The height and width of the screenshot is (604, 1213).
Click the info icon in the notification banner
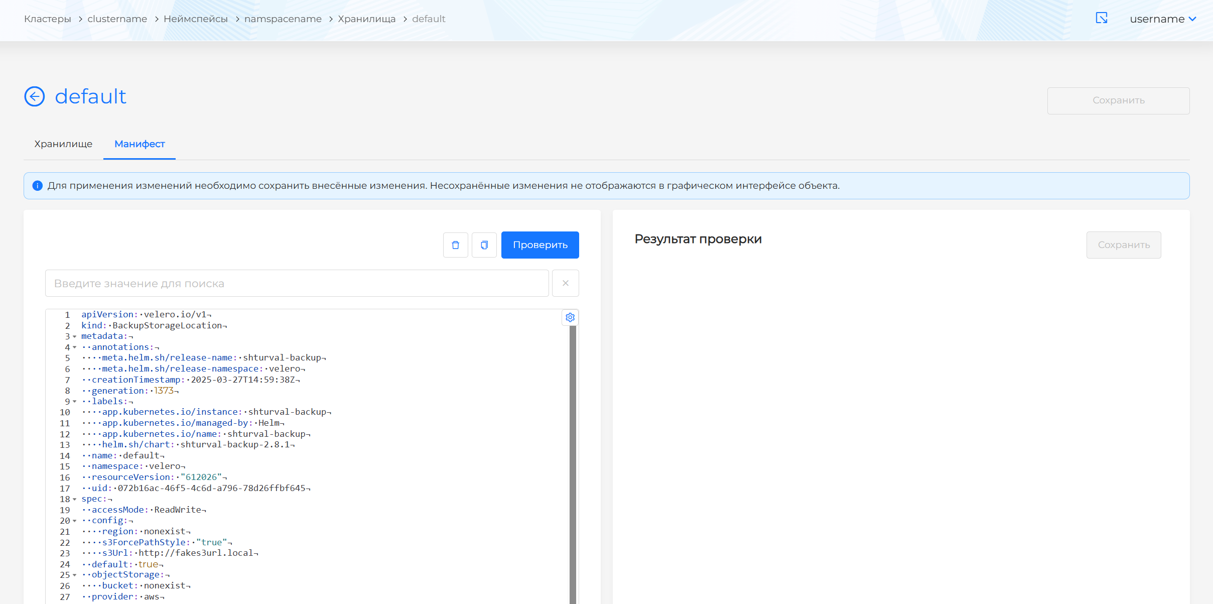(37, 185)
